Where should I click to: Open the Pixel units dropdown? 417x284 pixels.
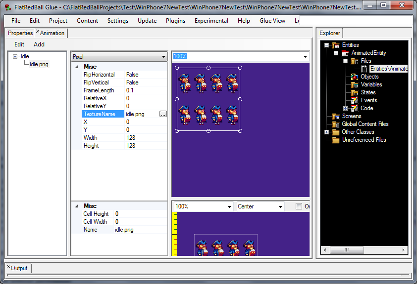tap(163, 57)
